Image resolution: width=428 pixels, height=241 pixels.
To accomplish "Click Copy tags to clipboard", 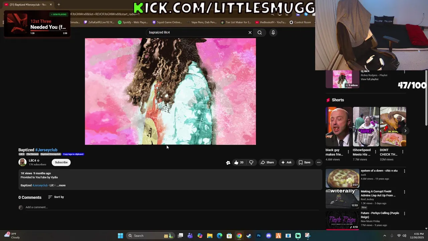I will [73, 154].
